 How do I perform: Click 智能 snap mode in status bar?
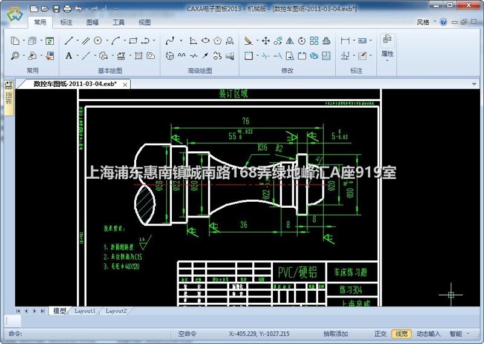click(456, 334)
